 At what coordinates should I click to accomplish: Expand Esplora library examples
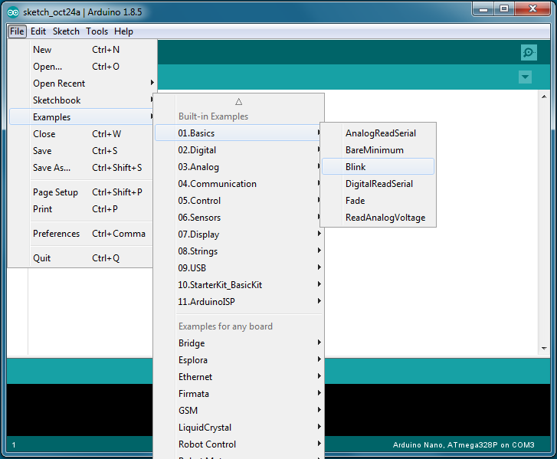pos(239,360)
